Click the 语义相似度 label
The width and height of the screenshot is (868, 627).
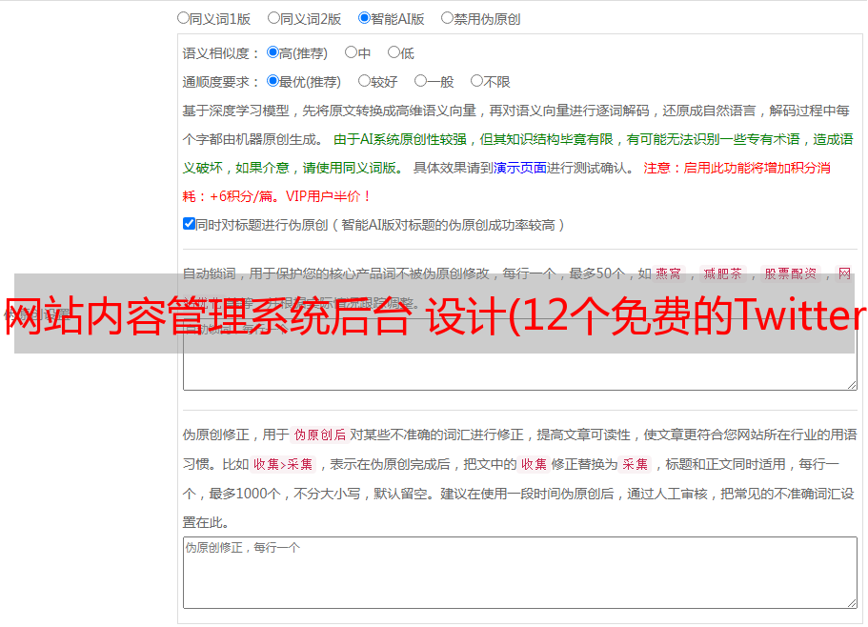[221, 53]
